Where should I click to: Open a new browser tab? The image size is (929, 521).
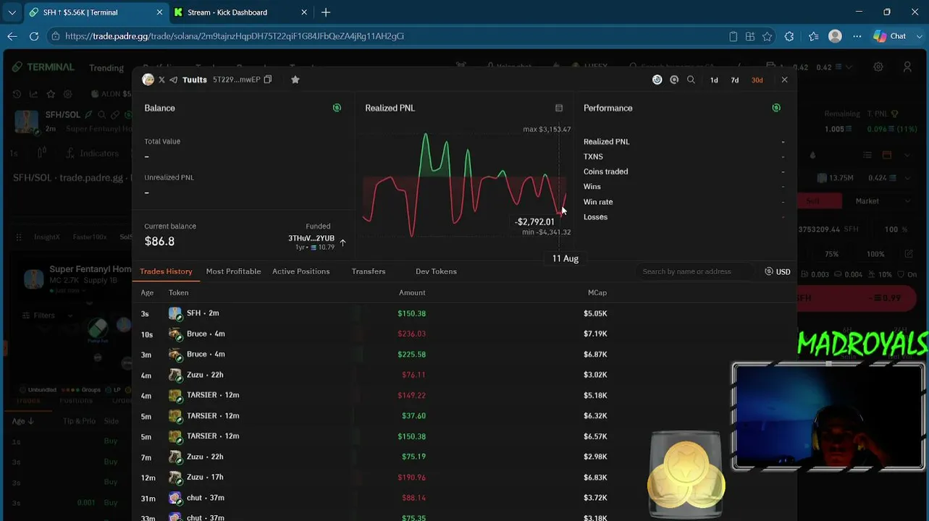pos(326,12)
